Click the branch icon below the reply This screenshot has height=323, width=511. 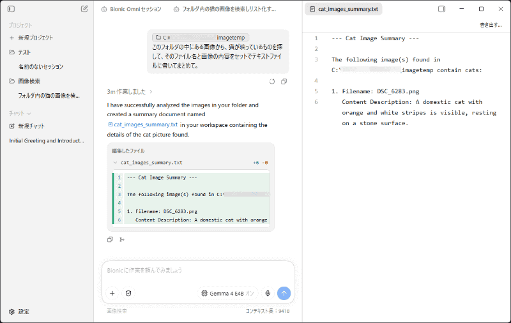click(x=122, y=239)
